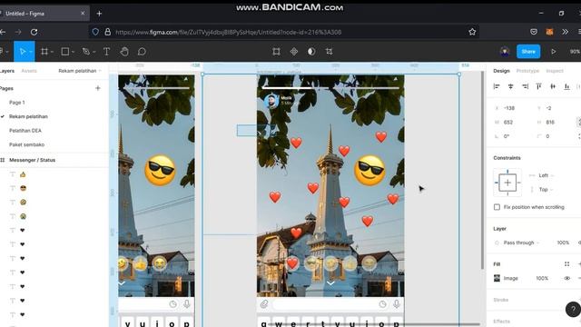Viewport: 581px width, 327px height.
Task: Click the constraints preview box
Action: pyautogui.click(x=507, y=183)
